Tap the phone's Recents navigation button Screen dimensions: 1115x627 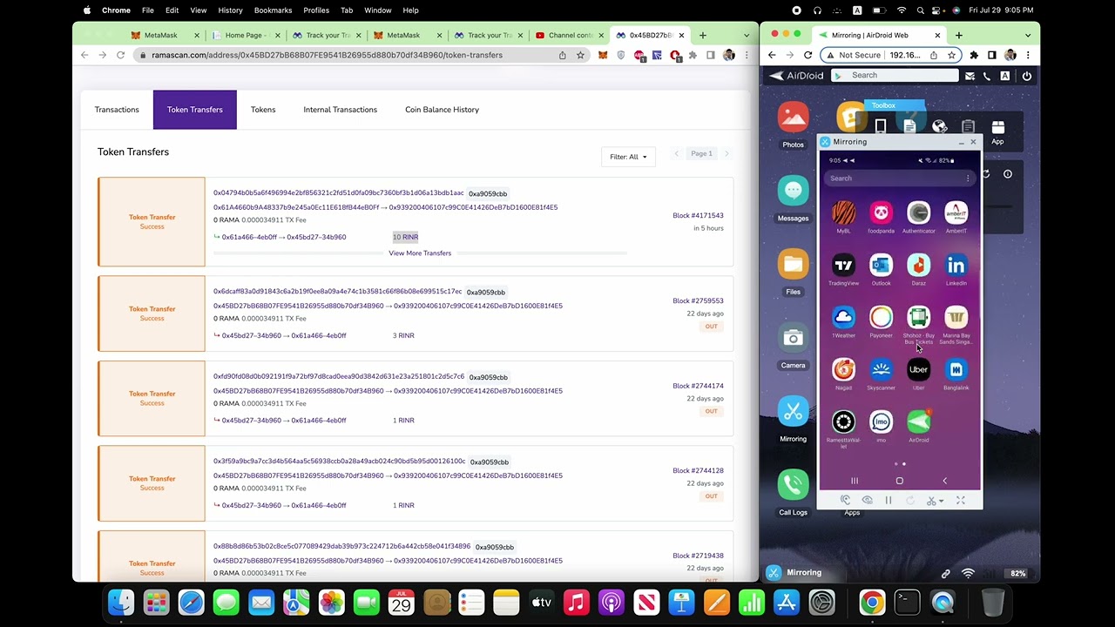point(854,481)
